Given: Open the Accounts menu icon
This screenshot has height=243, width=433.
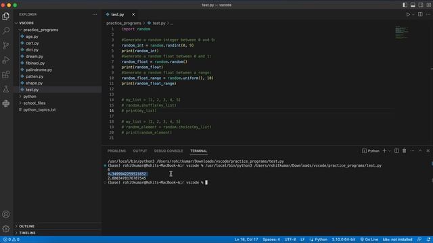Looking at the screenshot, I should [x=6, y=215].
